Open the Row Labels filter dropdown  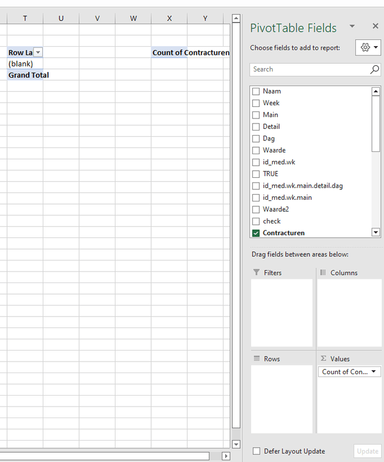point(38,53)
